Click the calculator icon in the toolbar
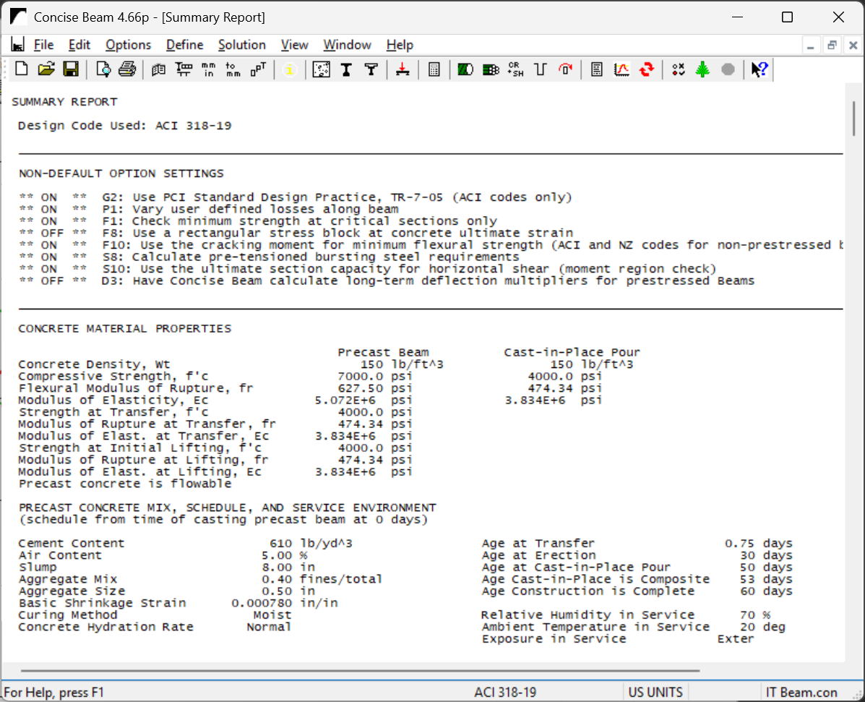 click(434, 69)
